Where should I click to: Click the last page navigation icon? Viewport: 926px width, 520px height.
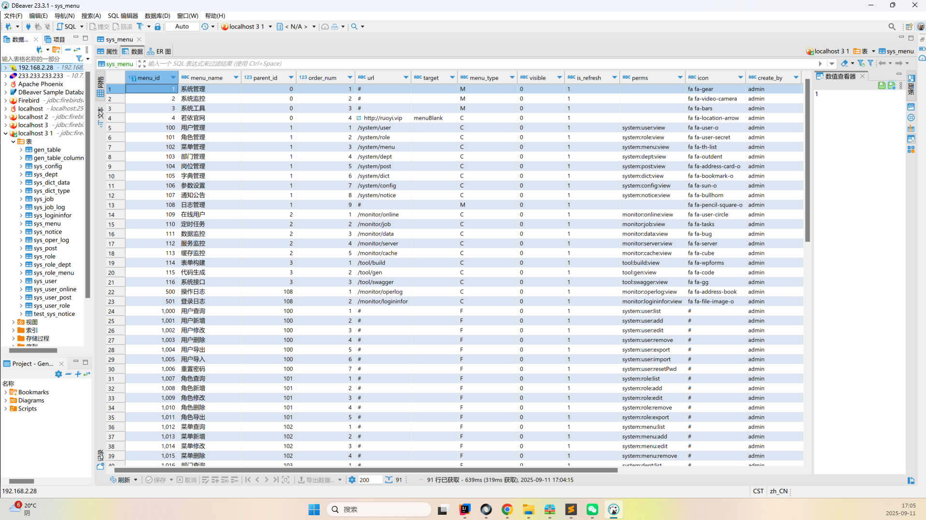tap(276, 480)
